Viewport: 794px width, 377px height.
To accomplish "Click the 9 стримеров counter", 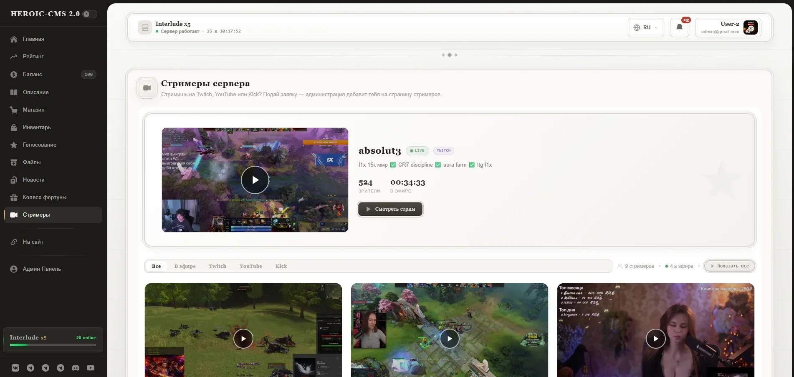I will coord(636,266).
